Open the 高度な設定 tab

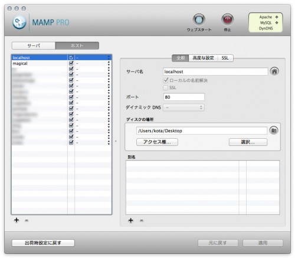[x=203, y=58]
